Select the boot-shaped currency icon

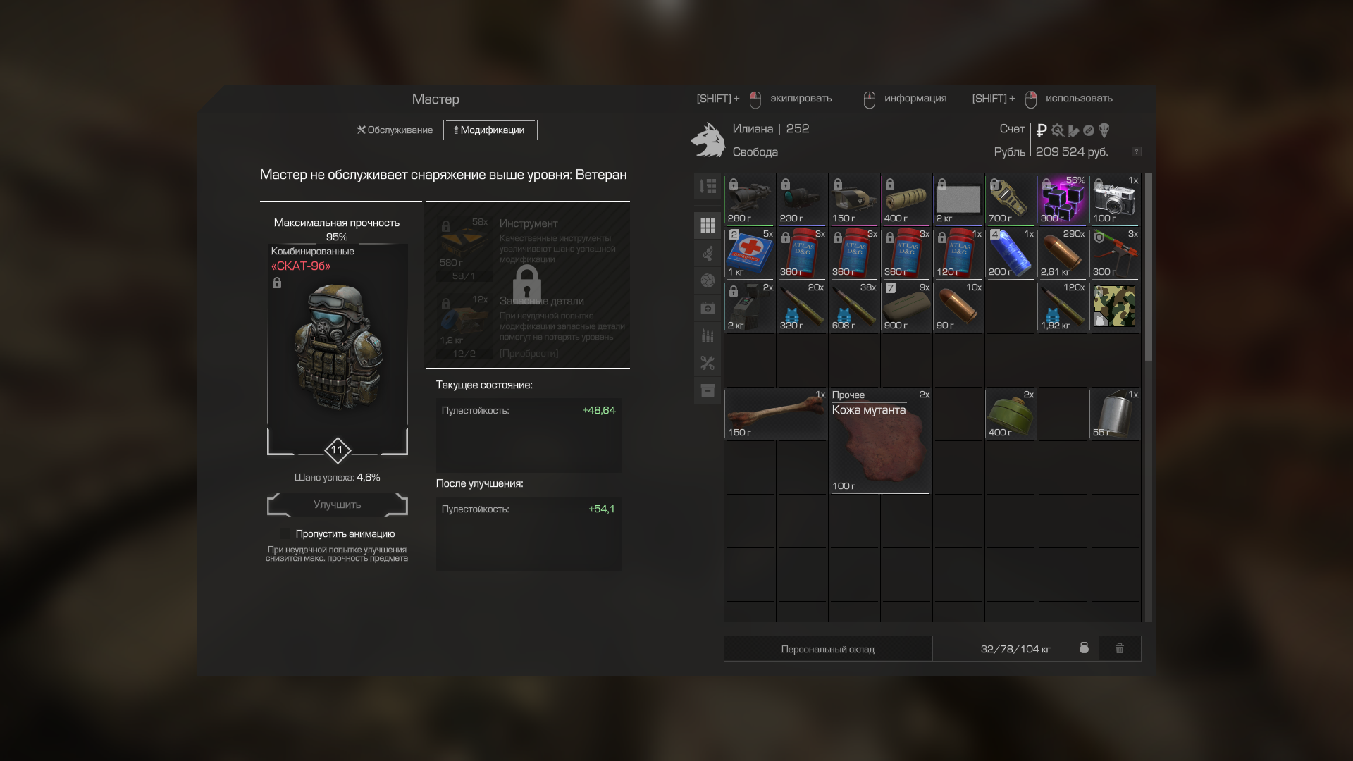pos(1073,130)
